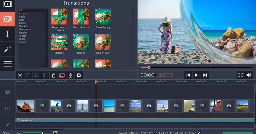Click the audio track music note icon

8,125
